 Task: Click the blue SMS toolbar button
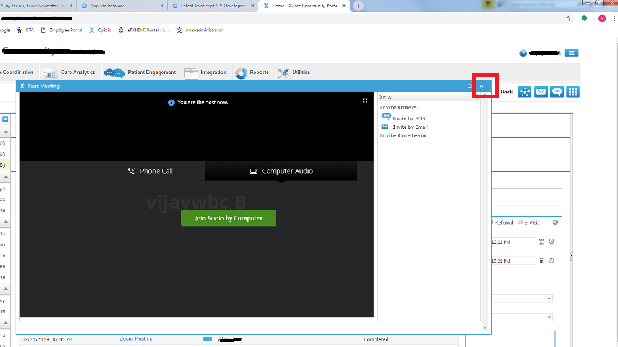[x=557, y=92]
